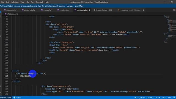This screenshot has width=176, height=99.
Task: Click the </script> tag on line 116
Action: [16, 81]
